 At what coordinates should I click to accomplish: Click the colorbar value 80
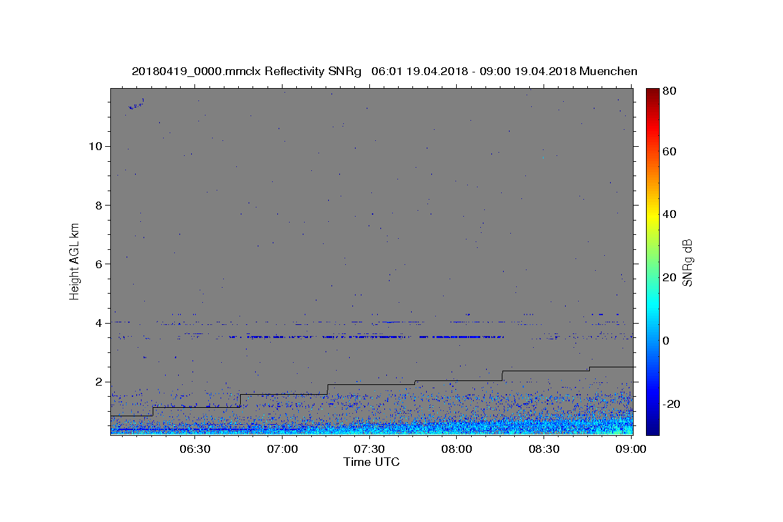coord(671,91)
